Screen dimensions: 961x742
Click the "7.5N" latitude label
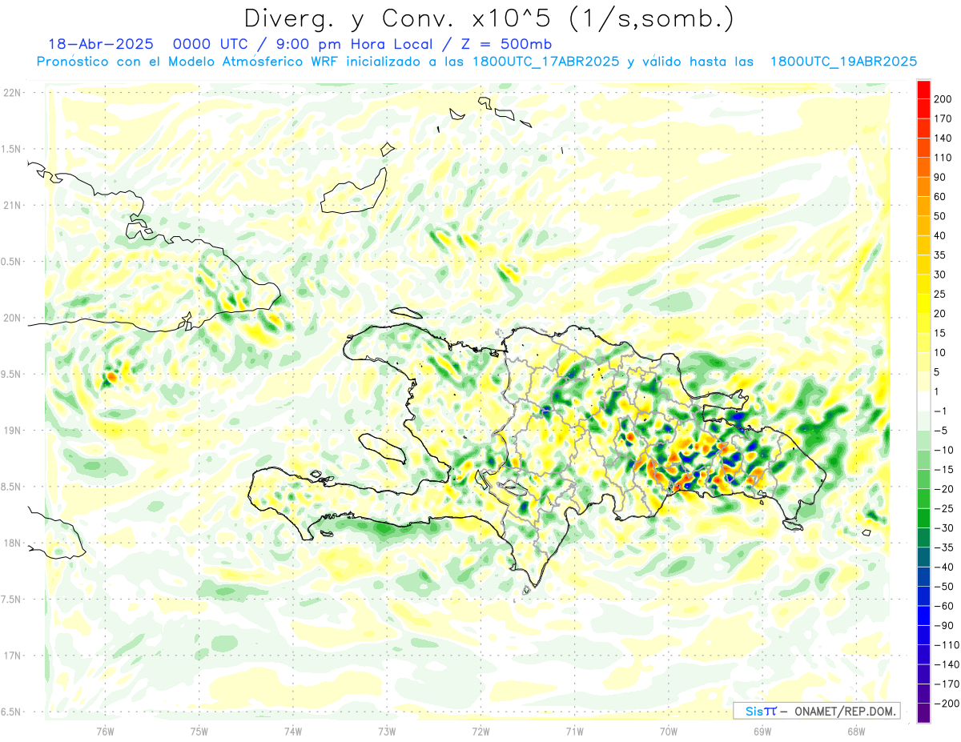pyautogui.click(x=12, y=599)
